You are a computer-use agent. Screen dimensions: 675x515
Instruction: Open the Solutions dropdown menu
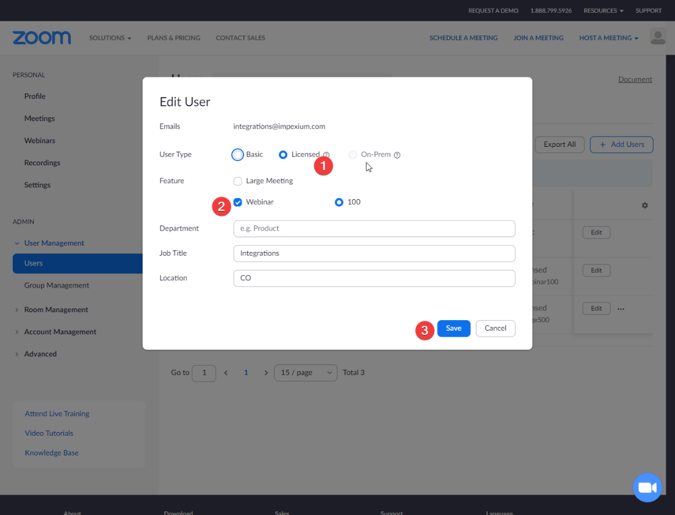(x=110, y=38)
